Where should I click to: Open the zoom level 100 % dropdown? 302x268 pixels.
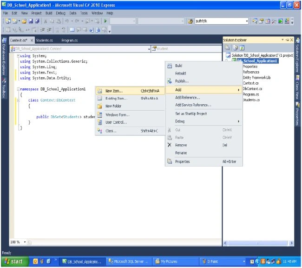(25, 242)
